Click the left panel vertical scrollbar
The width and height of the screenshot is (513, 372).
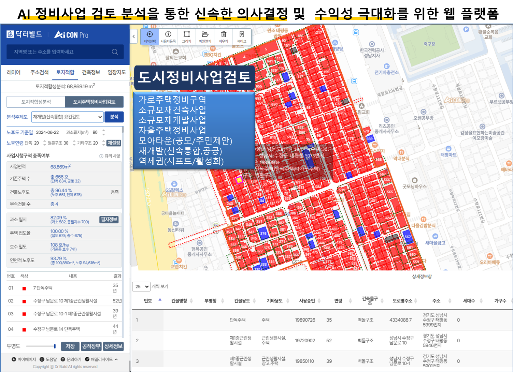click(x=123, y=232)
